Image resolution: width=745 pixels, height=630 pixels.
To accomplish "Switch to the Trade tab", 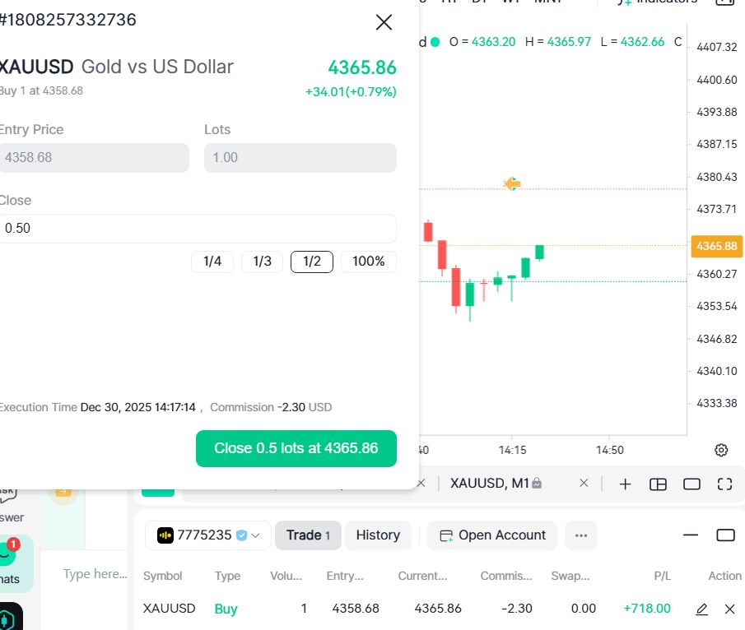I will (x=307, y=535).
